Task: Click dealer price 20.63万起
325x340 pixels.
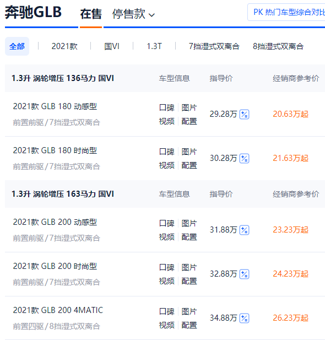Action: [290, 114]
